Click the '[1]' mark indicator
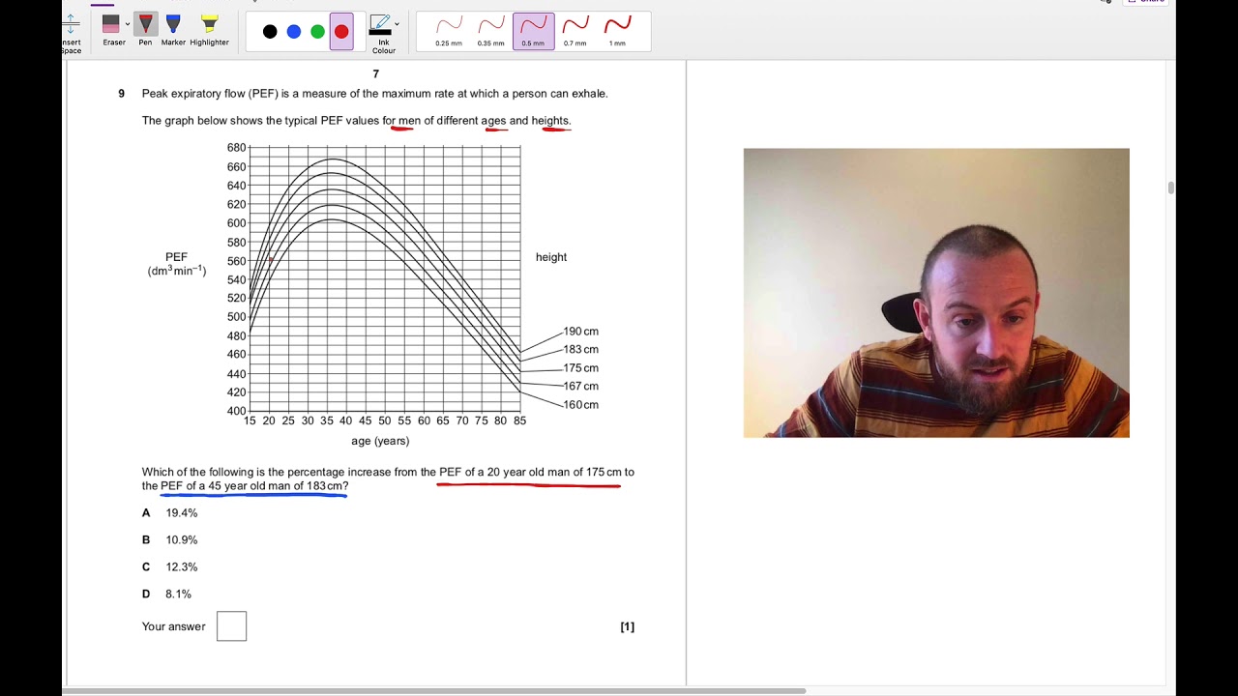This screenshot has height=696, width=1238. pyautogui.click(x=628, y=627)
